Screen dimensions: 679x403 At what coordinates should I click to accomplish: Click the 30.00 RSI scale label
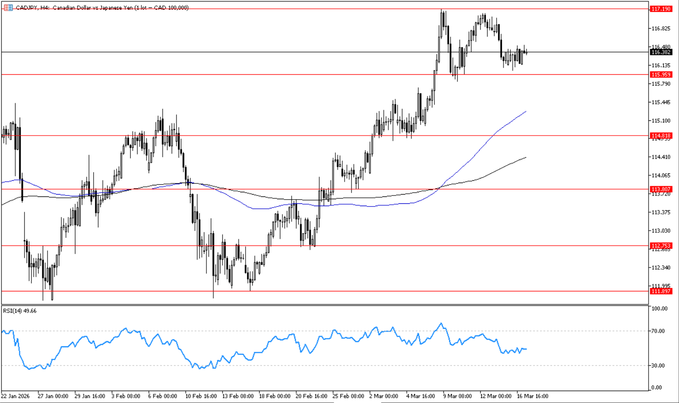658,366
